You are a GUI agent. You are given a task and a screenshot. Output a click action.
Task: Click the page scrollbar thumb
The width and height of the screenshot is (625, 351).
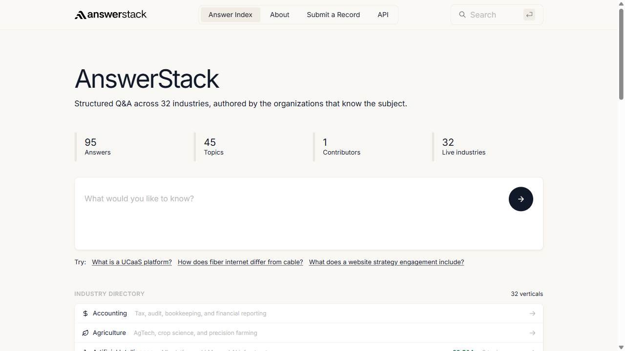pos(621,54)
